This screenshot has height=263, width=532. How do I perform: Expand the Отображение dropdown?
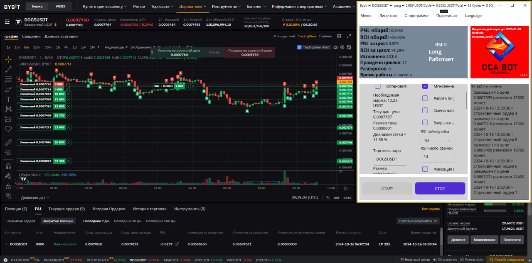coord(142,47)
